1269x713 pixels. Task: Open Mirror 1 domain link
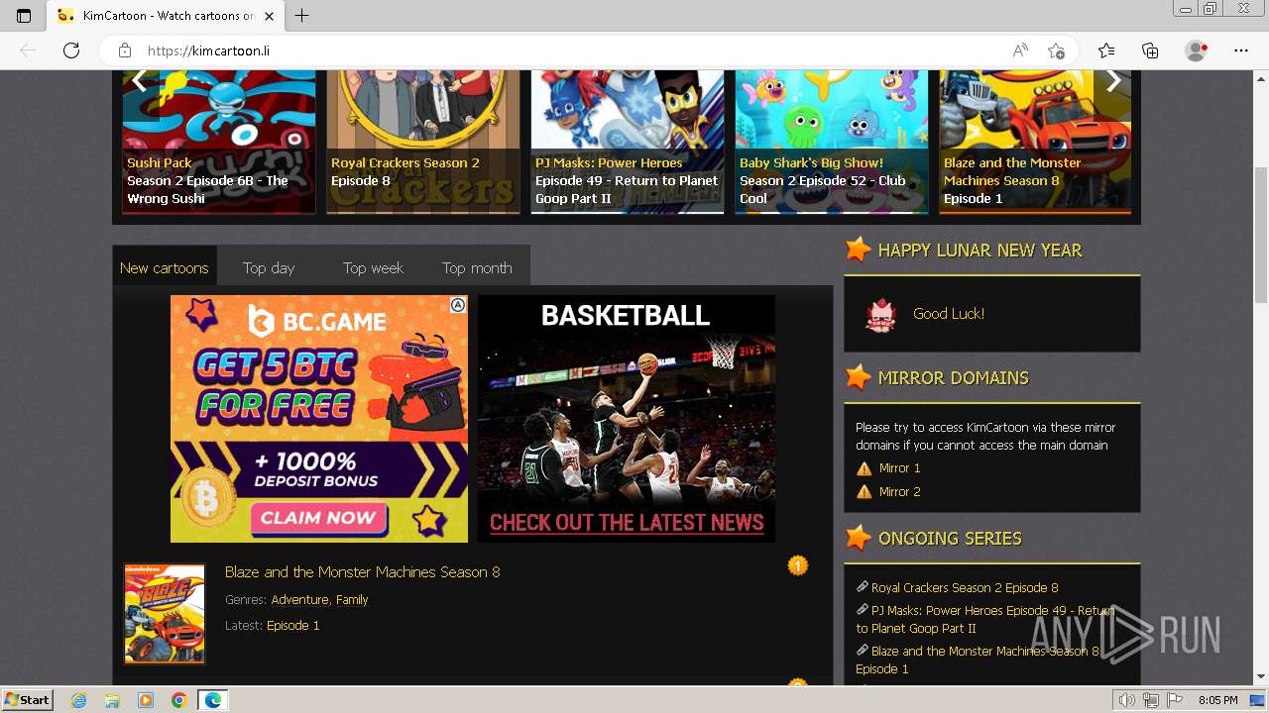click(899, 467)
